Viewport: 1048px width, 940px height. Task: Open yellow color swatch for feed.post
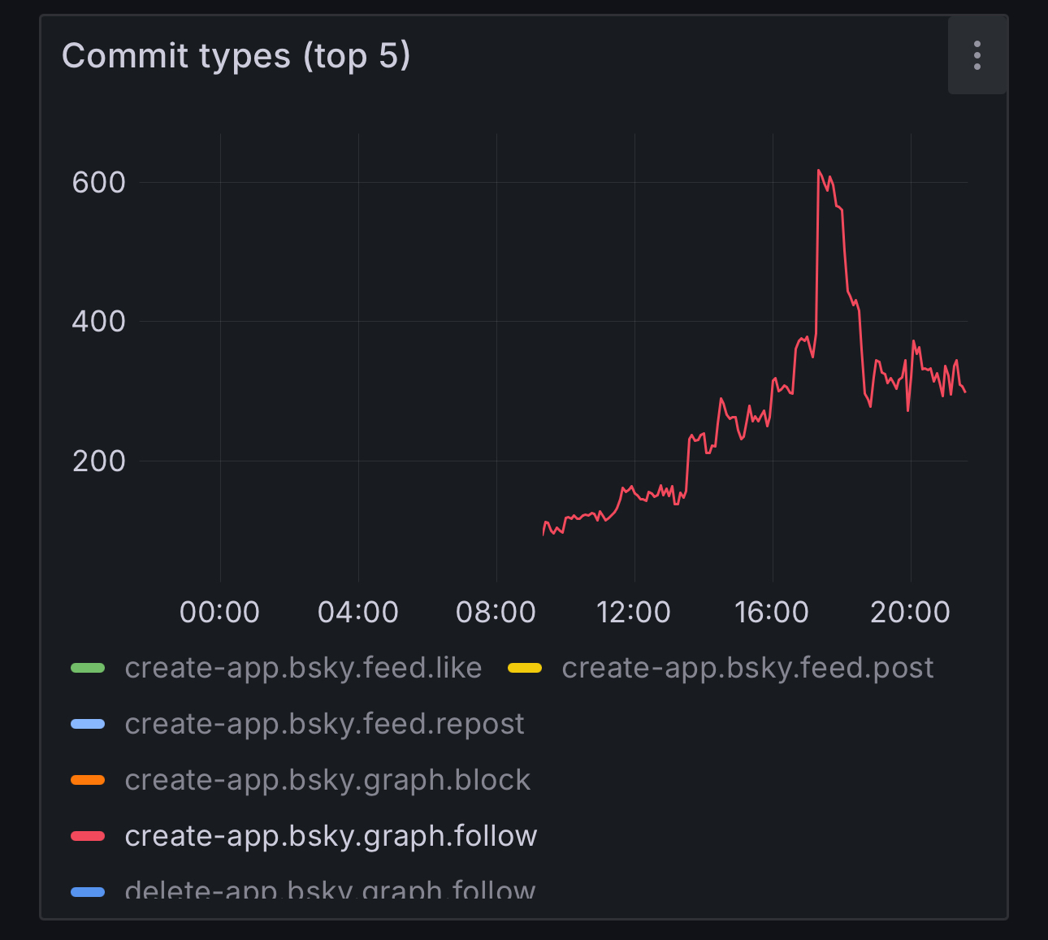point(525,669)
